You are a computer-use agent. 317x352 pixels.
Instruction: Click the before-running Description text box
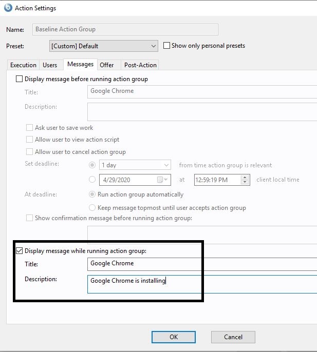(x=202, y=112)
